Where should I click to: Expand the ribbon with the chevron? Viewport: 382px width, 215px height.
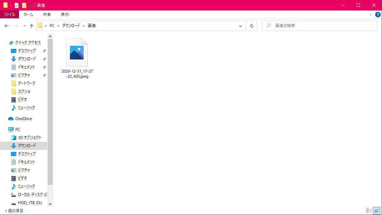tap(370, 15)
